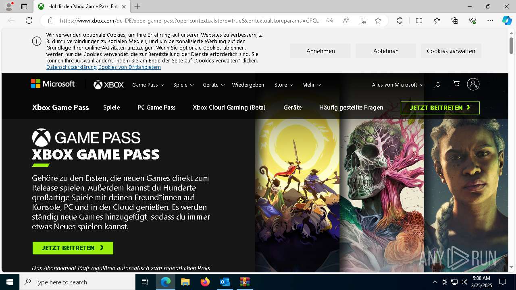Expand Spiele dropdown in top nav
The height and width of the screenshot is (290, 516).
point(183,85)
